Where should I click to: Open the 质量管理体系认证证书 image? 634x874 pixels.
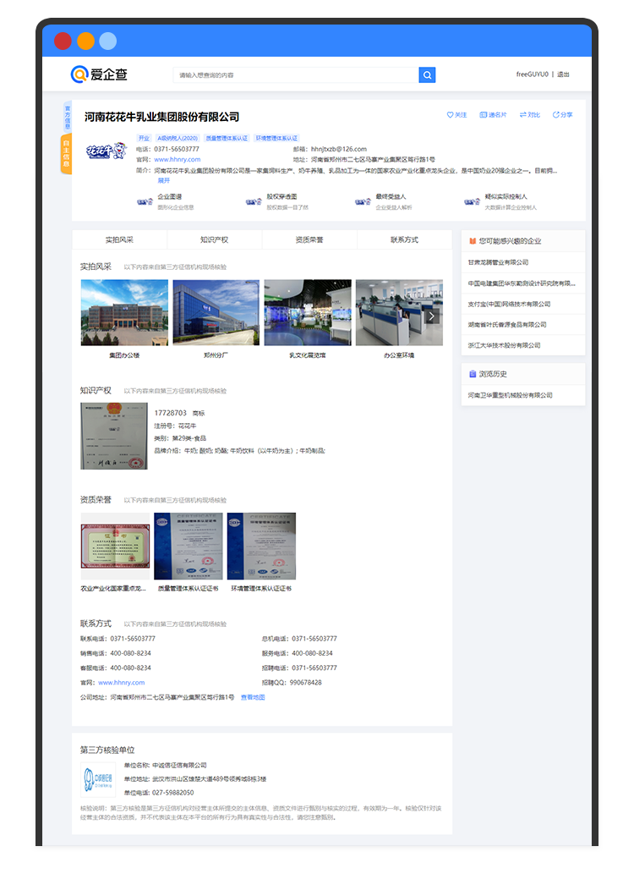[189, 547]
